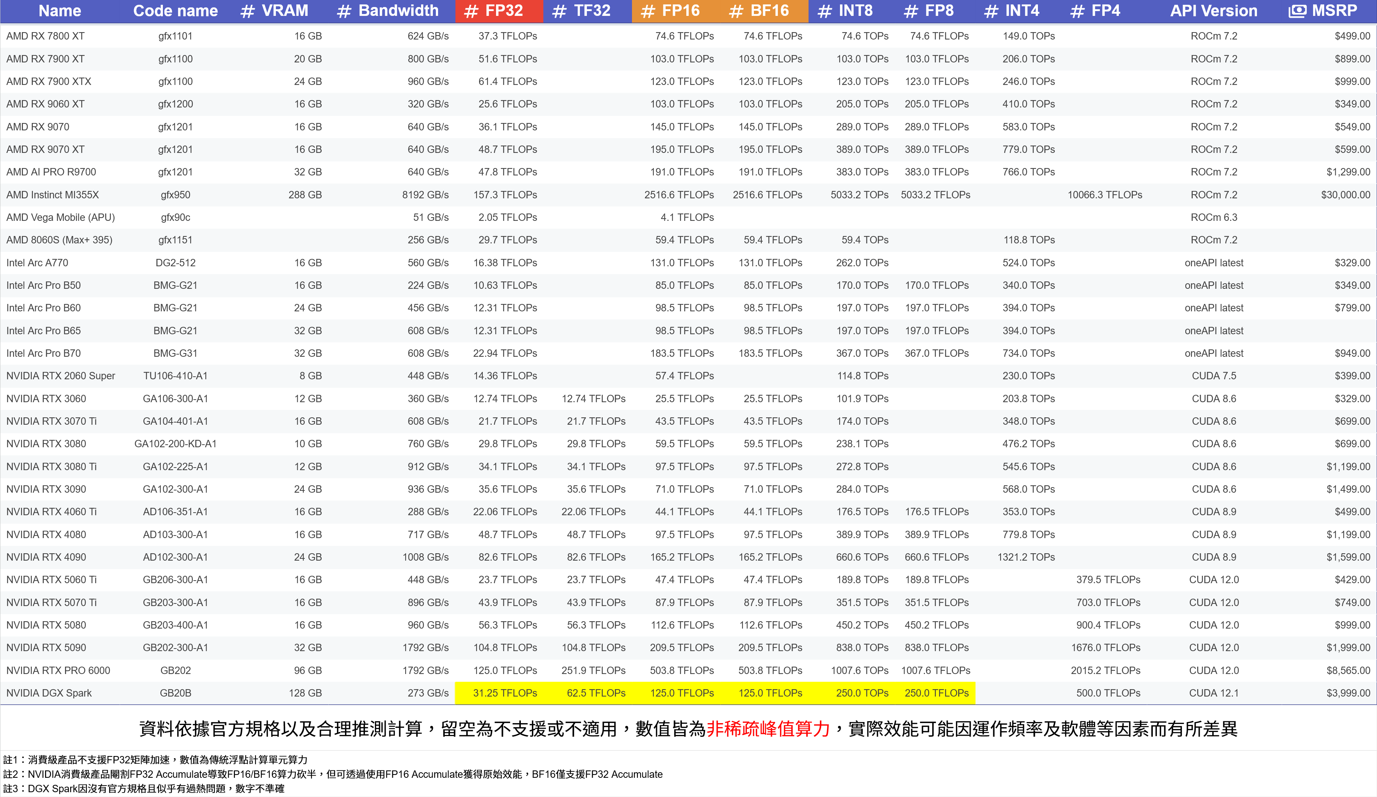Click the money icon beside MSRP header
Screen dimensions: 1377x797
click(1297, 11)
